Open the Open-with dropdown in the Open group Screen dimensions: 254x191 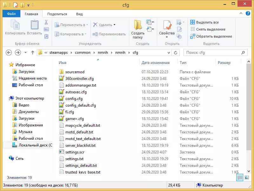tap(184, 22)
